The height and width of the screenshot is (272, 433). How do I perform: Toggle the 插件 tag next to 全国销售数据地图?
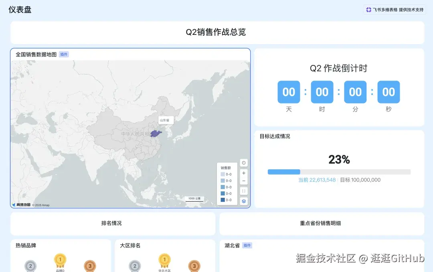(x=64, y=54)
